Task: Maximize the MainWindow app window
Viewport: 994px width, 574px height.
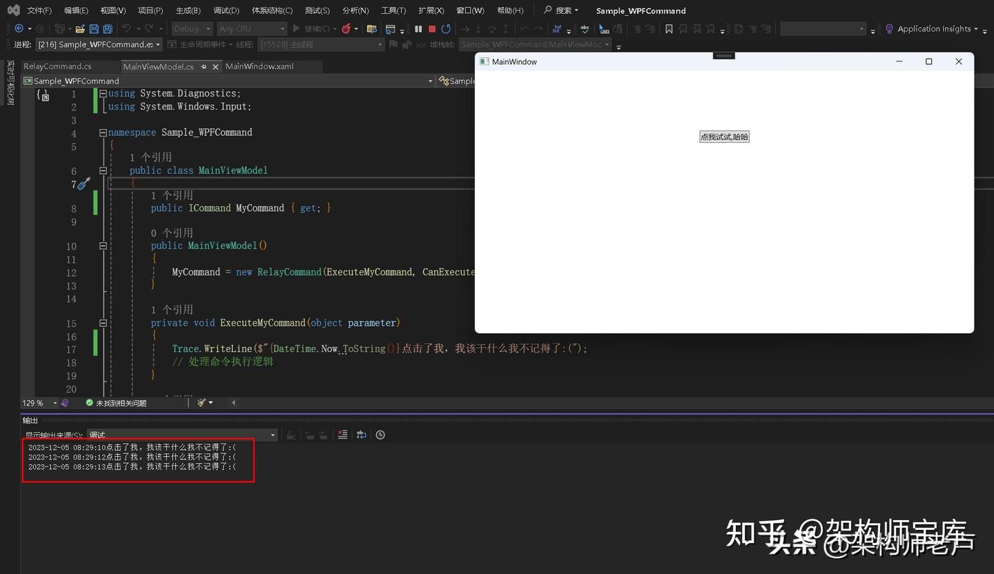Action: (x=928, y=61)
